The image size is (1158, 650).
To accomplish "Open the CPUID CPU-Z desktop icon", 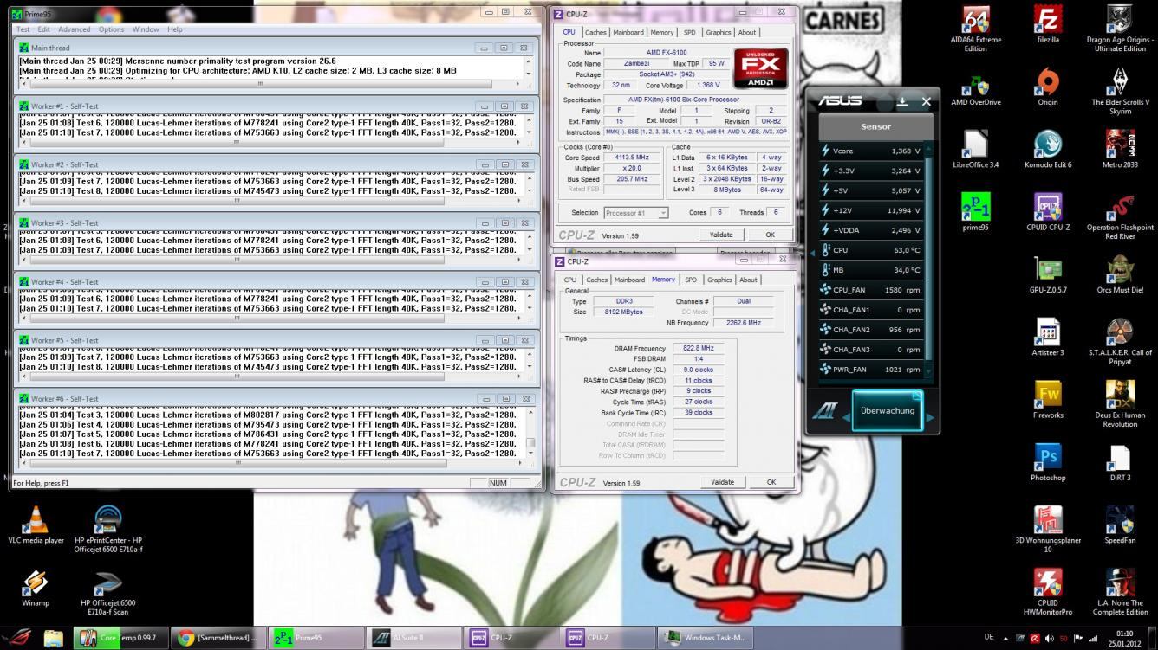I will [x=1048, y=212].
